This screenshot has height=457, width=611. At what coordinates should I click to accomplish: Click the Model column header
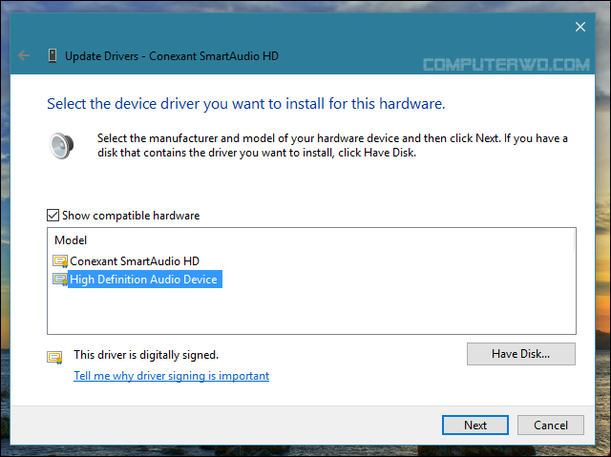pos(71,240)
